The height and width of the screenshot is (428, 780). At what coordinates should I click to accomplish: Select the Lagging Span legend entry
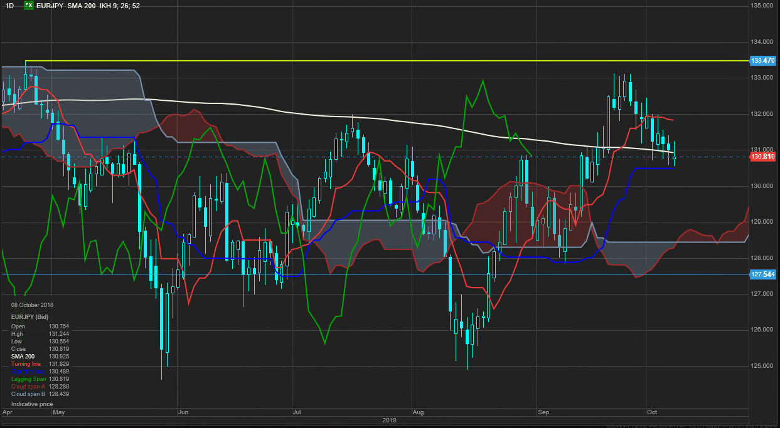pyautogui.click(x=28, y=379)
